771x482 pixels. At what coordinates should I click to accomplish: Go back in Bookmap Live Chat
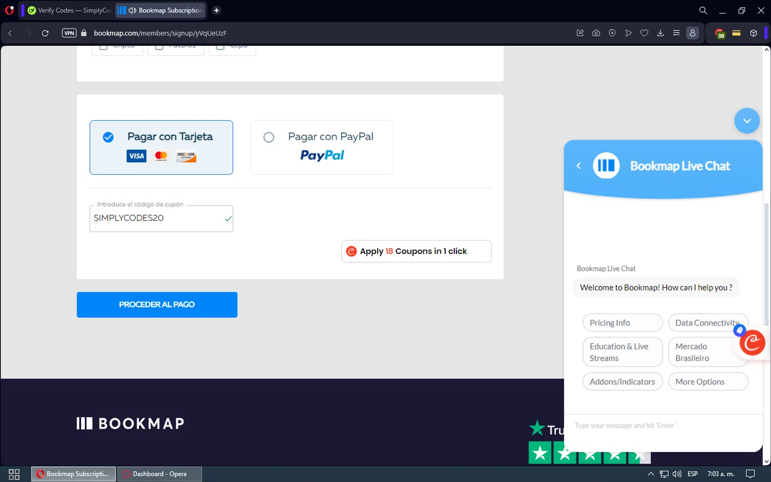(579, 165)
